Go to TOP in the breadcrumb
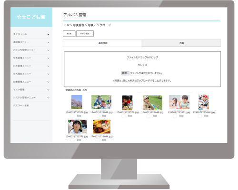Image resolution: width=238 pixels, height=190 pixels. (x=67, y=25)
